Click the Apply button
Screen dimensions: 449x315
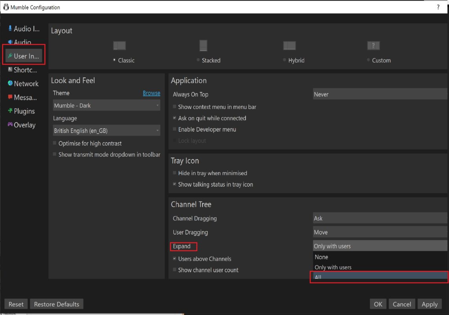coord(430,304)
